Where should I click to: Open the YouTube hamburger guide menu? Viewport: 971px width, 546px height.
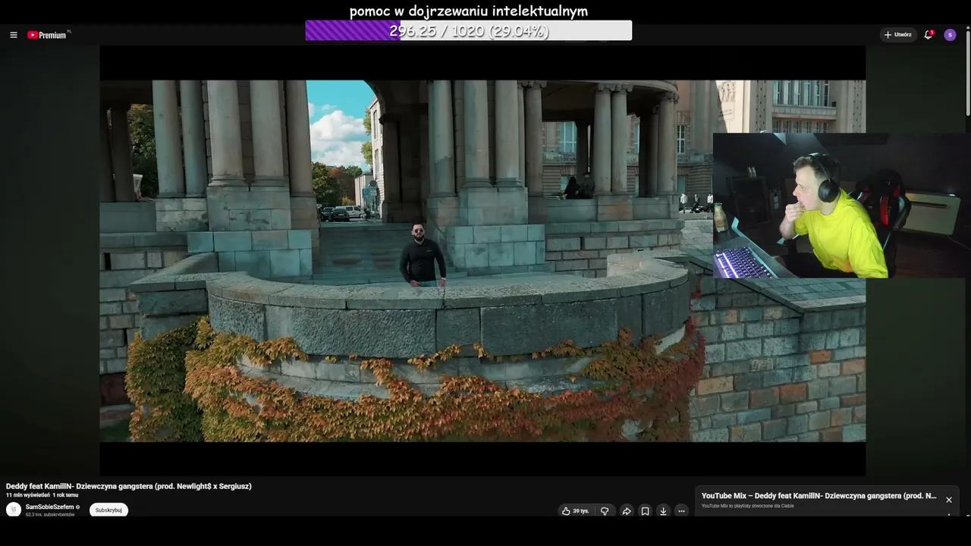tap(13, 35)
